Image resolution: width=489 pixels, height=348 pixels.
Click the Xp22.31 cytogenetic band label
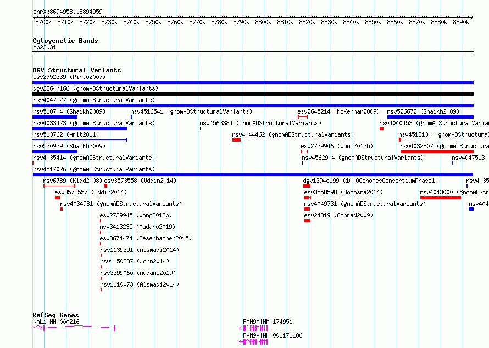tap(45, 47)
